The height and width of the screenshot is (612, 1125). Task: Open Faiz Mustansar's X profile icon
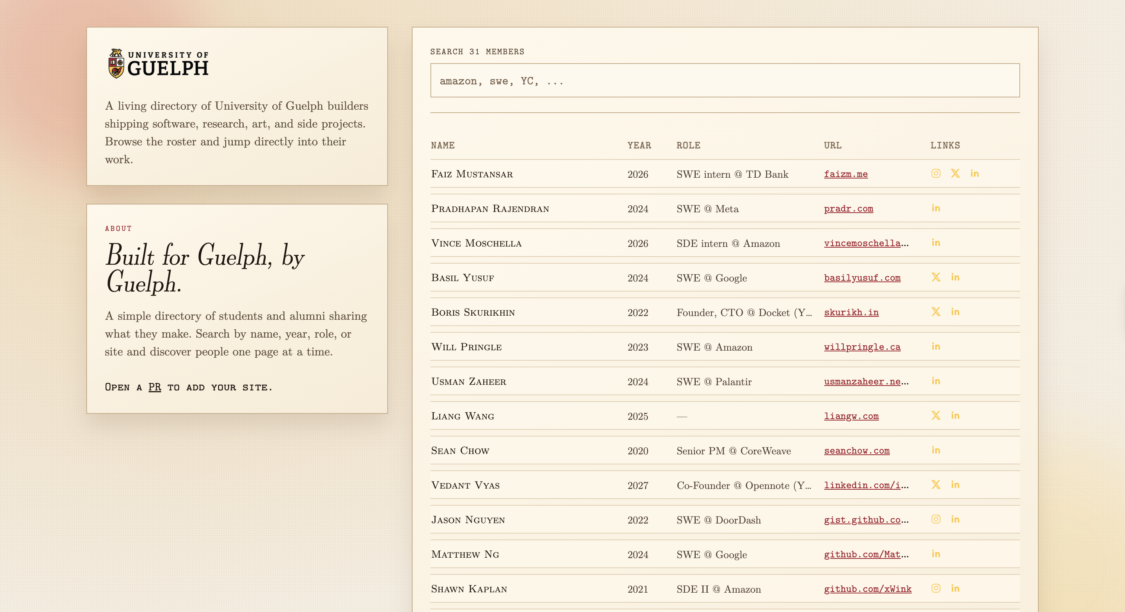coord(955,173)
